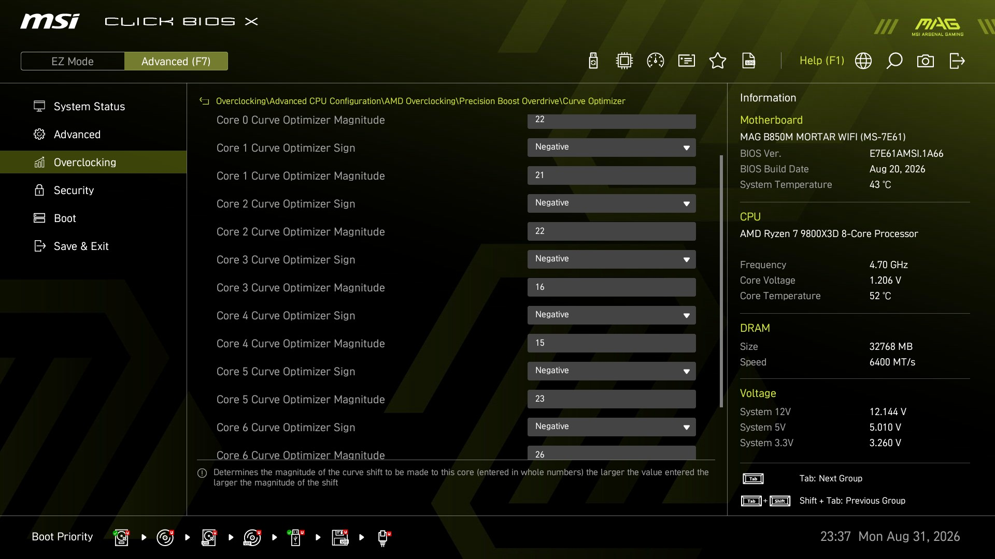This screenshot has width=995, height=559.
Task: Open the Security menu
Action: click(93, 190)
